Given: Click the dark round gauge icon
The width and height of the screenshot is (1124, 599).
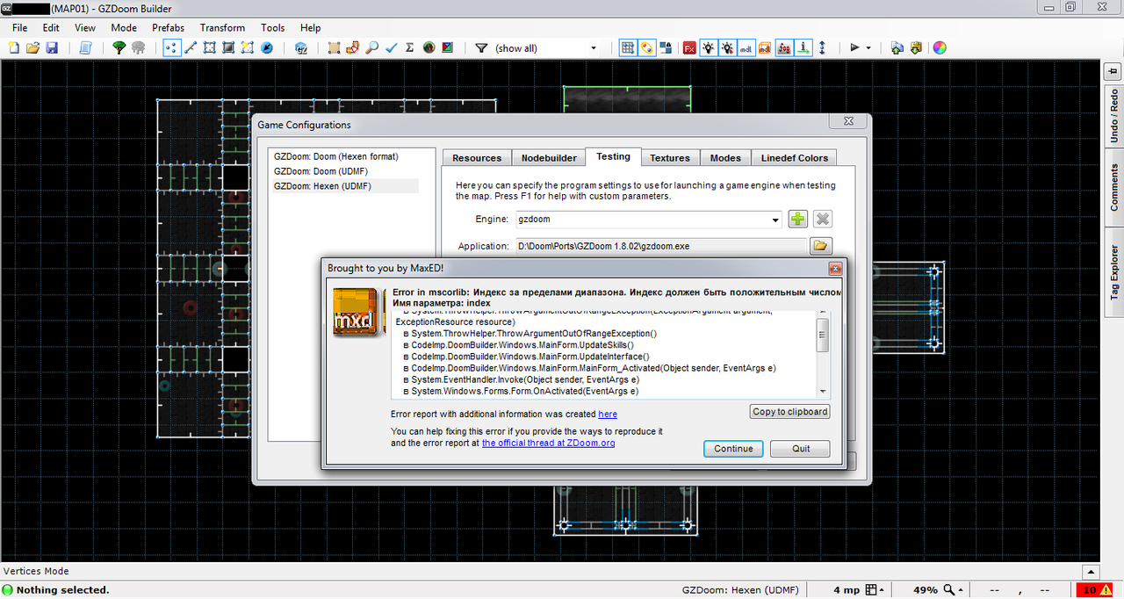Looking at the screenshot, I should click(429, 48).
